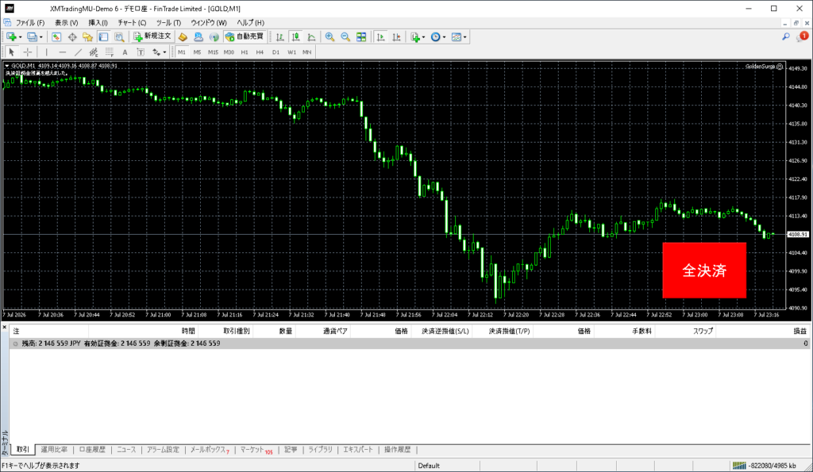Switch chart to line chart icon
Viewport: 813px width, 472px height.
coord(311,36)
